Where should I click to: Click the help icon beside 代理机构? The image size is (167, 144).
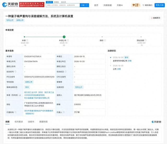point(15,112)
